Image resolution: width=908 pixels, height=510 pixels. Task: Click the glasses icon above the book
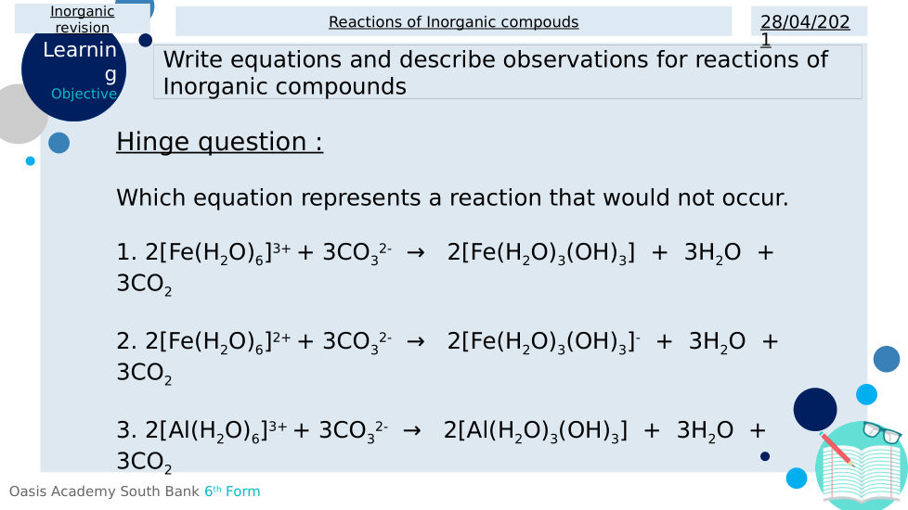point(881,432)
